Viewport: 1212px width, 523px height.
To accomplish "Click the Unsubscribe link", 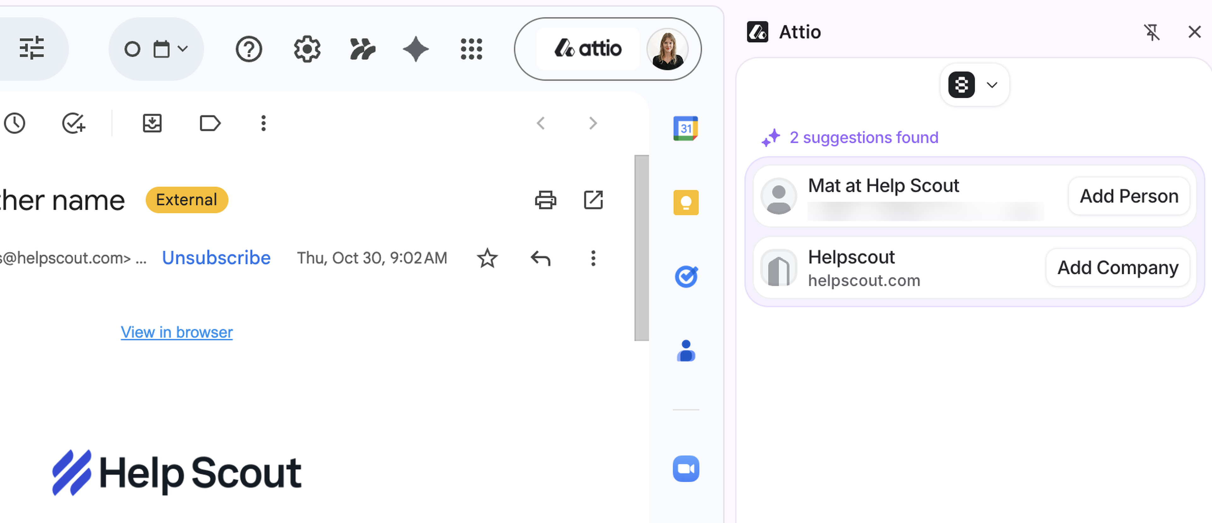I will 216,258.
